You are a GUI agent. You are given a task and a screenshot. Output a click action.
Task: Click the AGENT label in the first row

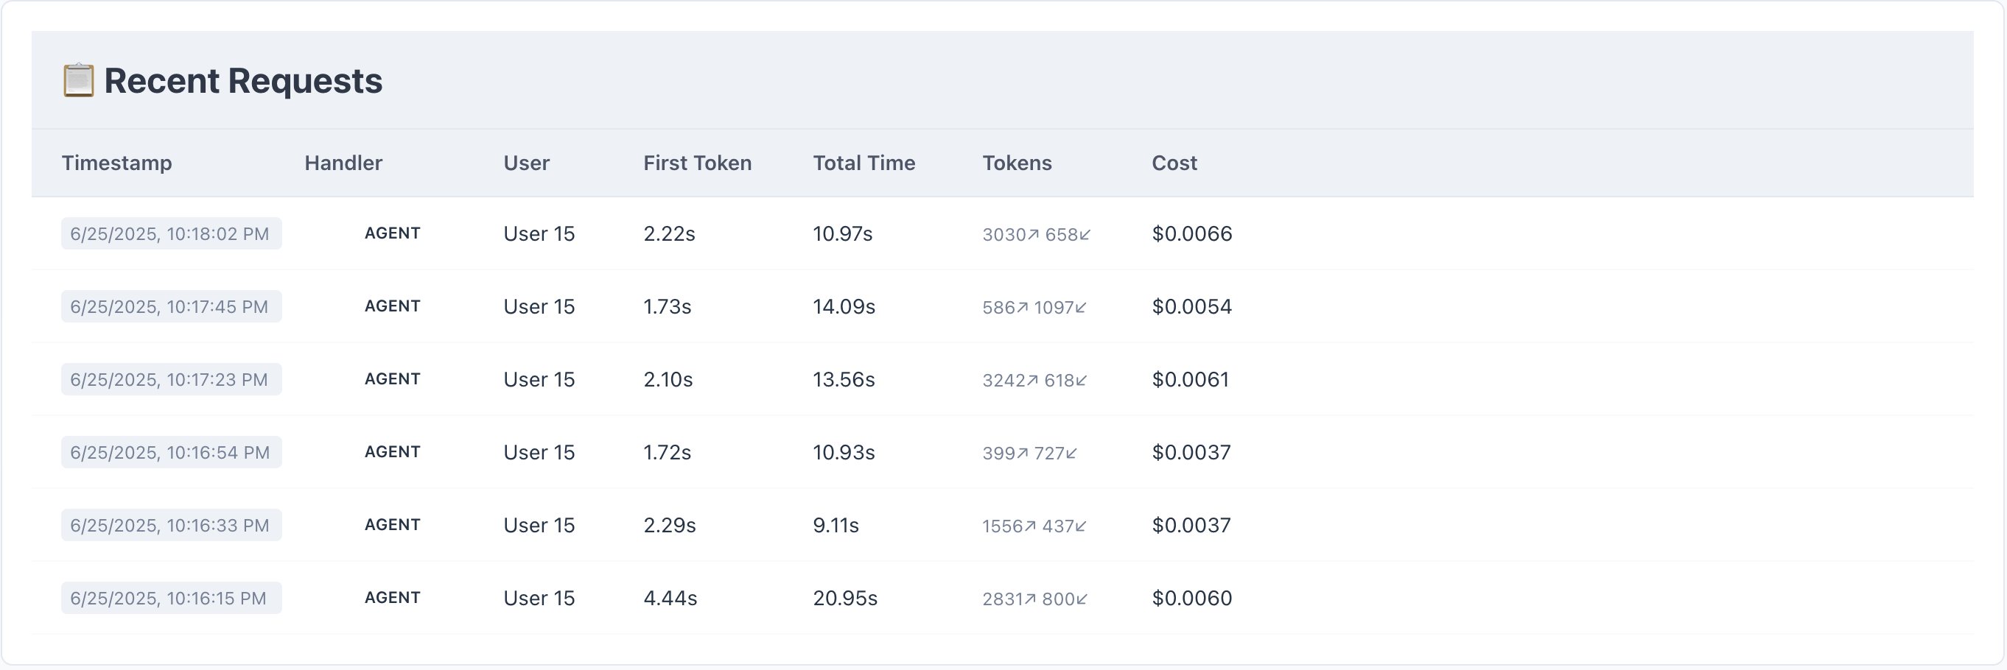392,233
